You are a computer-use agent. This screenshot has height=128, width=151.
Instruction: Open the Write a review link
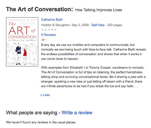click(77, 113)
